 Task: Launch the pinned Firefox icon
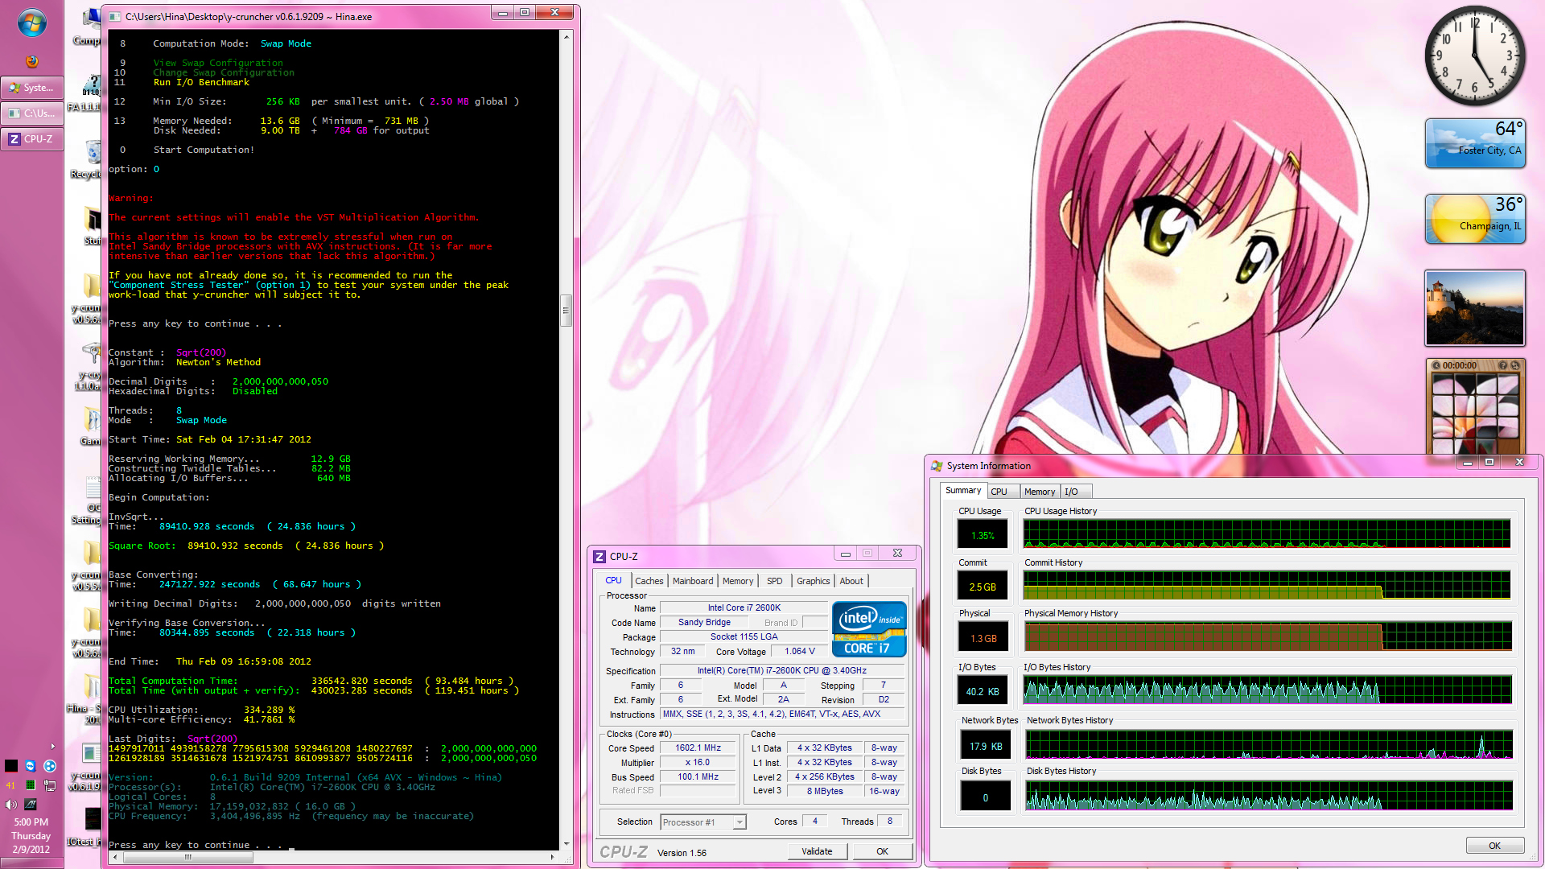point(31,61)
